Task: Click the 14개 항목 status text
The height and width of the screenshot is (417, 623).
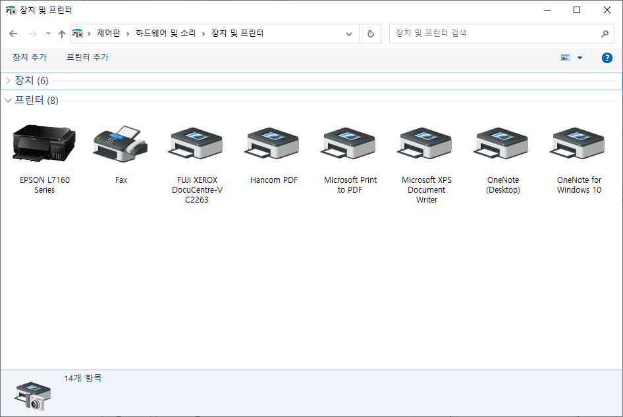Action: (83, 378)
